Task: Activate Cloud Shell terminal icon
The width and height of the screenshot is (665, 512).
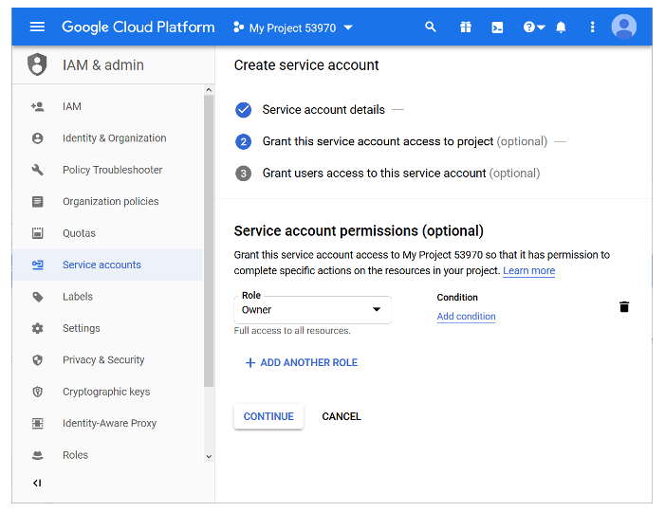Action: 497,27
